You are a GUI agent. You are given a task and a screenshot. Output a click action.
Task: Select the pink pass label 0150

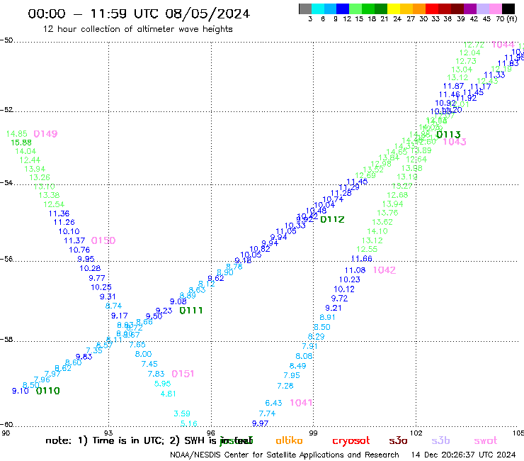[x=103, y=240]
